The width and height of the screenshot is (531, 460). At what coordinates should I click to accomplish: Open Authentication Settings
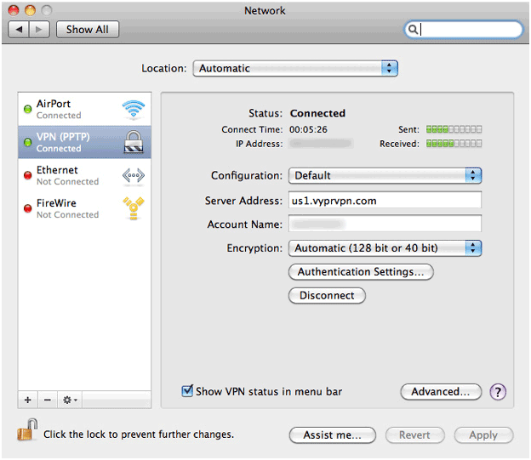(x=361, y=272)
